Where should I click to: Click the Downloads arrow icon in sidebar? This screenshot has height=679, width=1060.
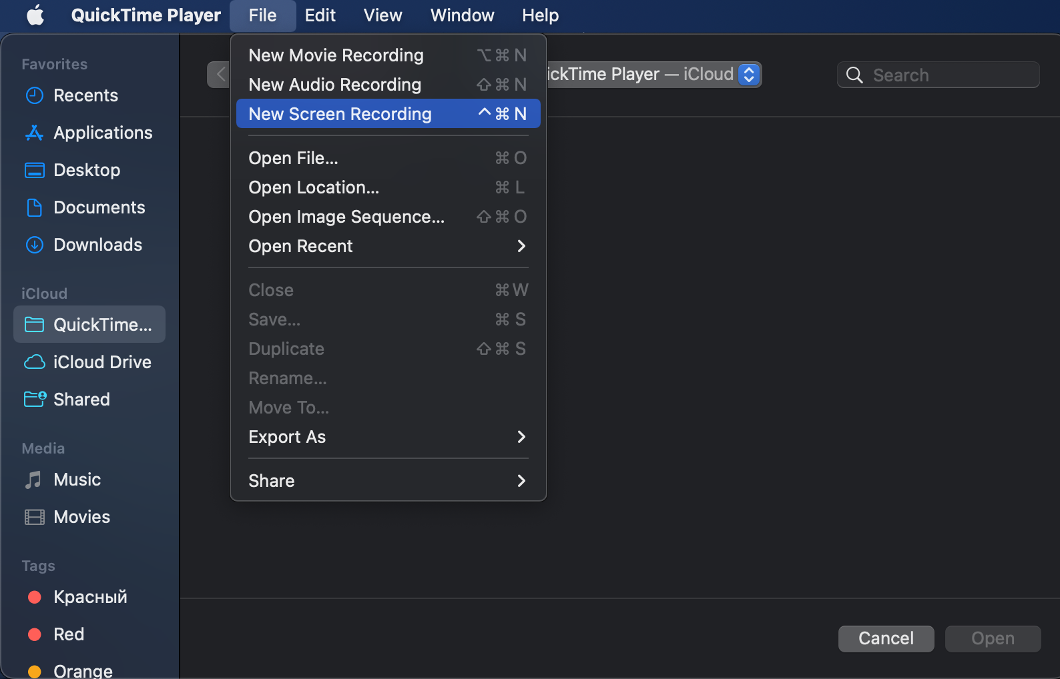coord(34,245)
